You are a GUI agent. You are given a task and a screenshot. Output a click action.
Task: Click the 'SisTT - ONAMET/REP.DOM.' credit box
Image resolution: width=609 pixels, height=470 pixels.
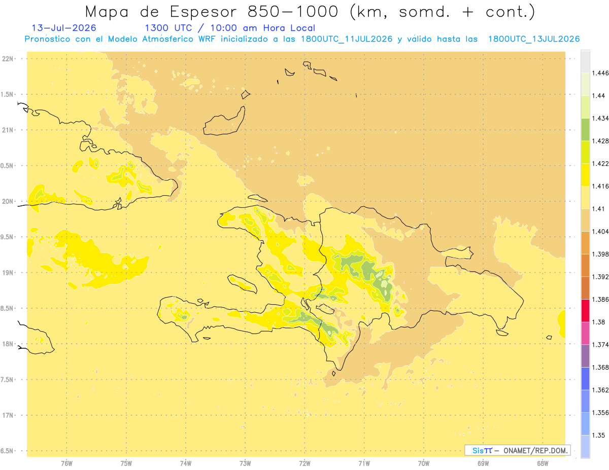tap(518, 450)
